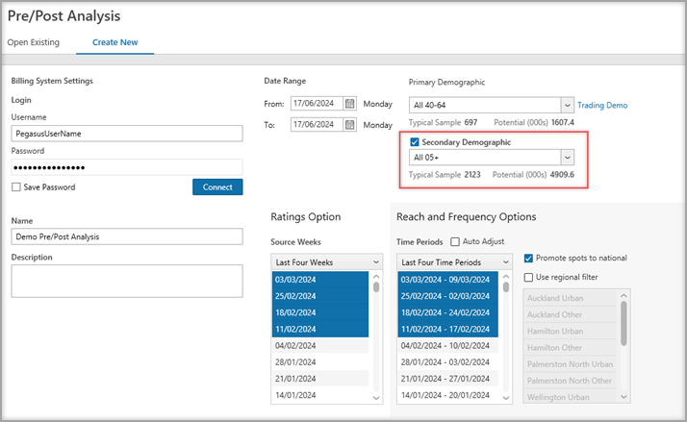Select Auckland Other region

570,314
